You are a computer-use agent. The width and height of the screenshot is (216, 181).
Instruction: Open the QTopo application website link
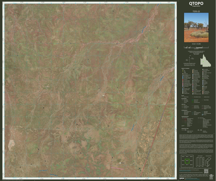185,171
